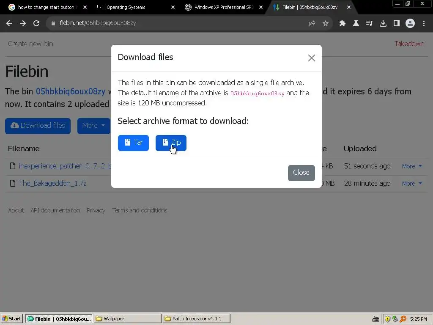Open the About footer link
433x325 pixels.
(16, 210)
